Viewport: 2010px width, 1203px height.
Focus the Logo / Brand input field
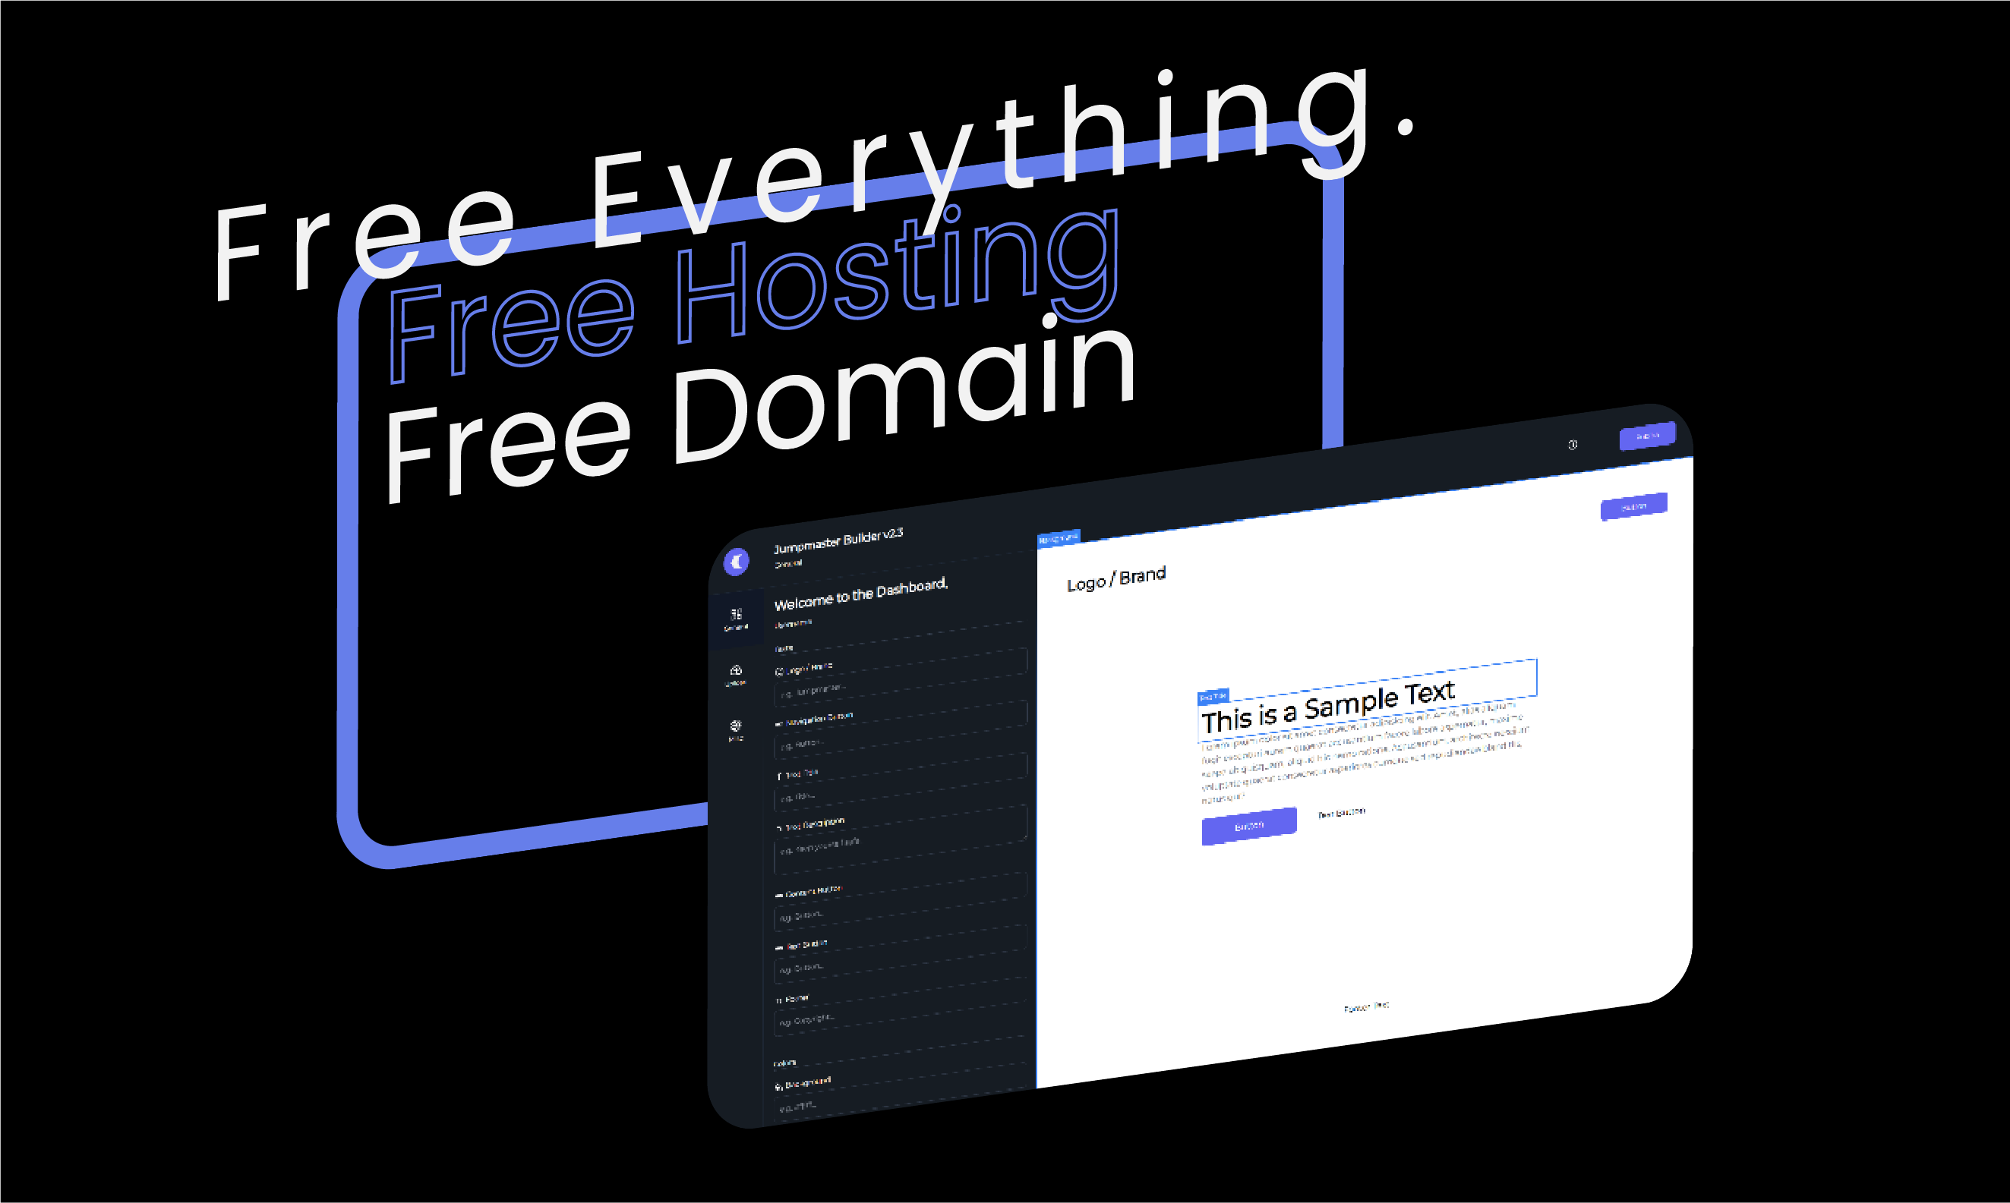(x=901, y=678)
